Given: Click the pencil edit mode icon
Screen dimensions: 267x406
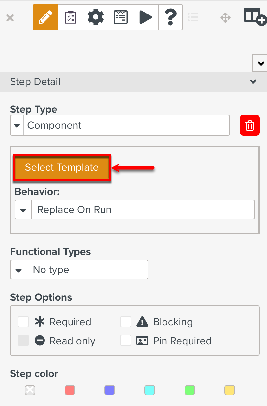Looking at the screenshot, I should (45, 17).
